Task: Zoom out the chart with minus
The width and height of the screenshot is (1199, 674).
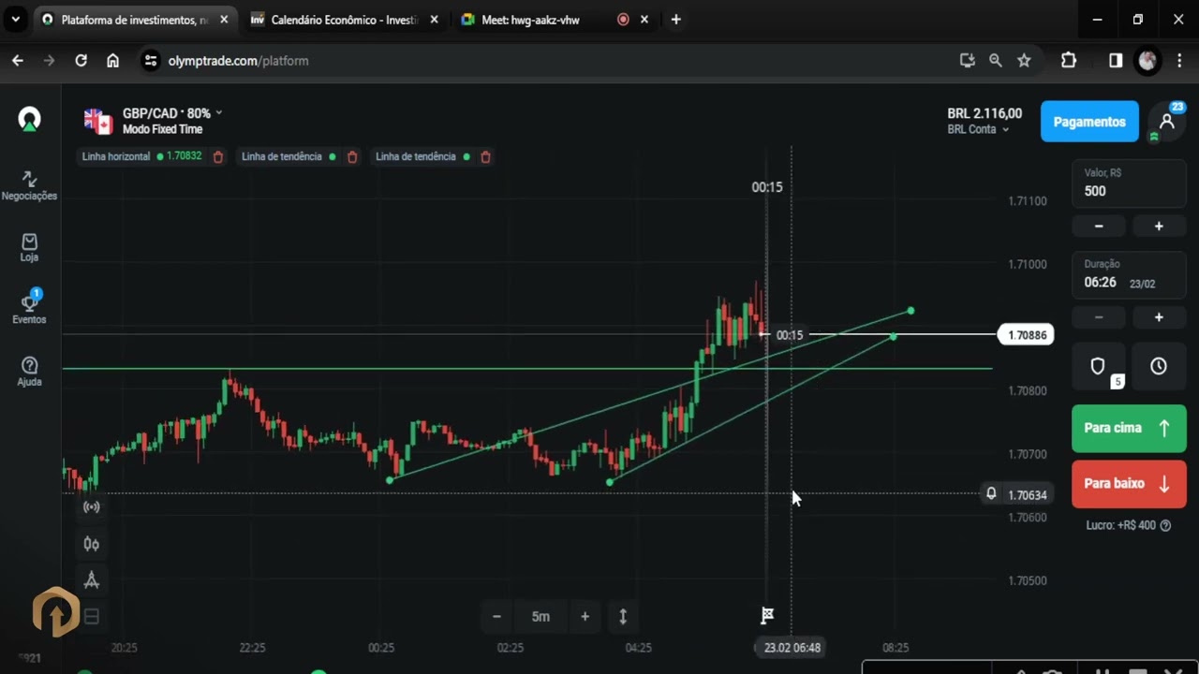Action: click(x=496, y=617)
